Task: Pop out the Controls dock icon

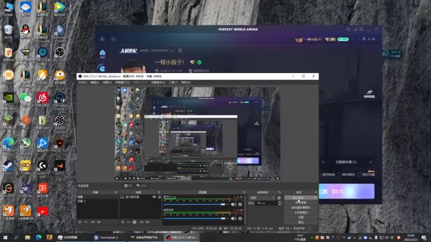Action: [316, 192]
